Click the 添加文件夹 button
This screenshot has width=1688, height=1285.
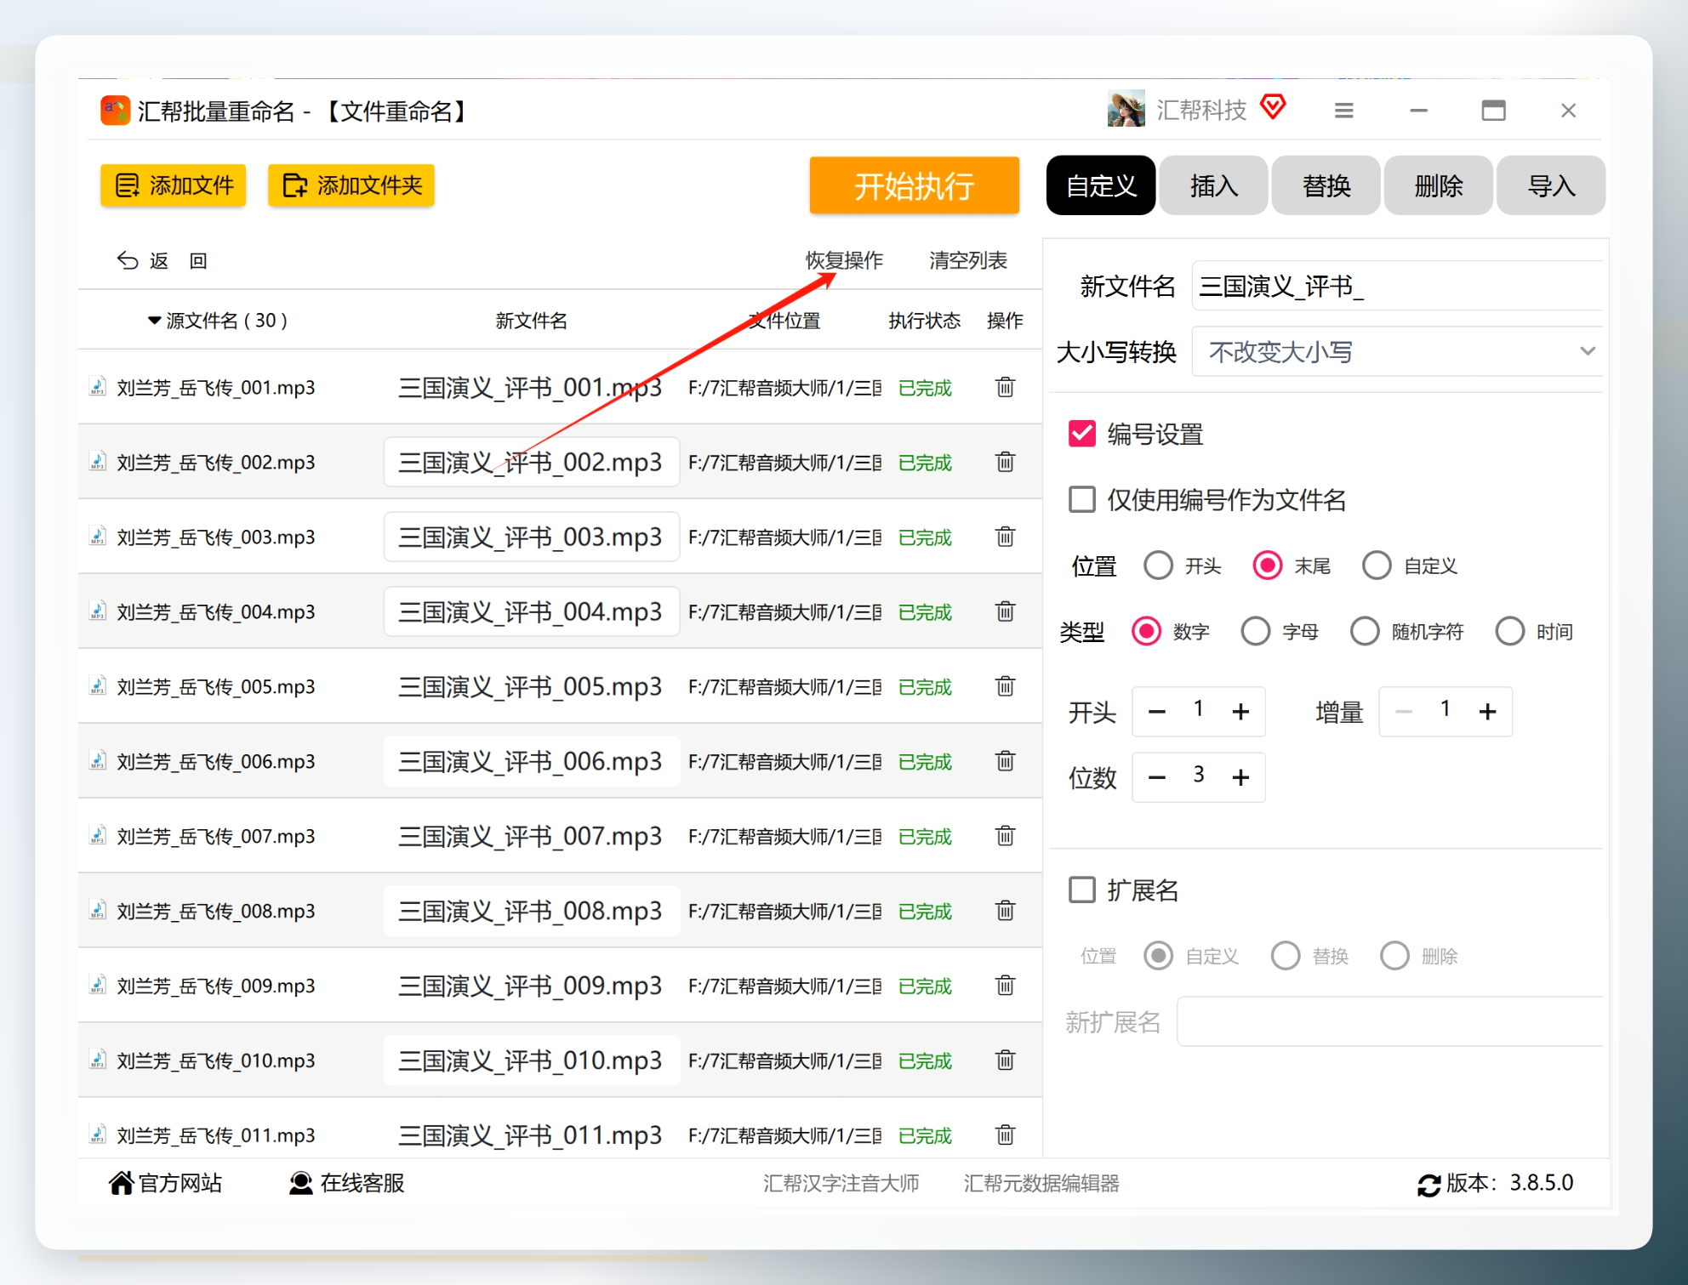pos(351,185)
